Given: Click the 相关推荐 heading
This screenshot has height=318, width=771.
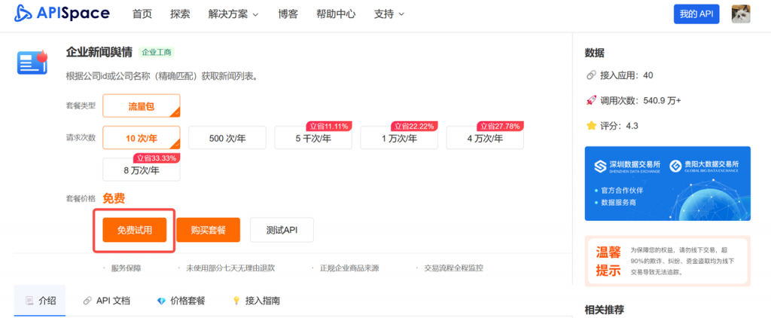Looking at the screenshot, I should point(605,310).
